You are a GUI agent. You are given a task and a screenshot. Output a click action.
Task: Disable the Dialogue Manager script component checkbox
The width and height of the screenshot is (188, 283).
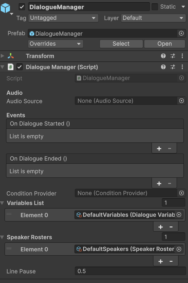click(x=19, y=67)
